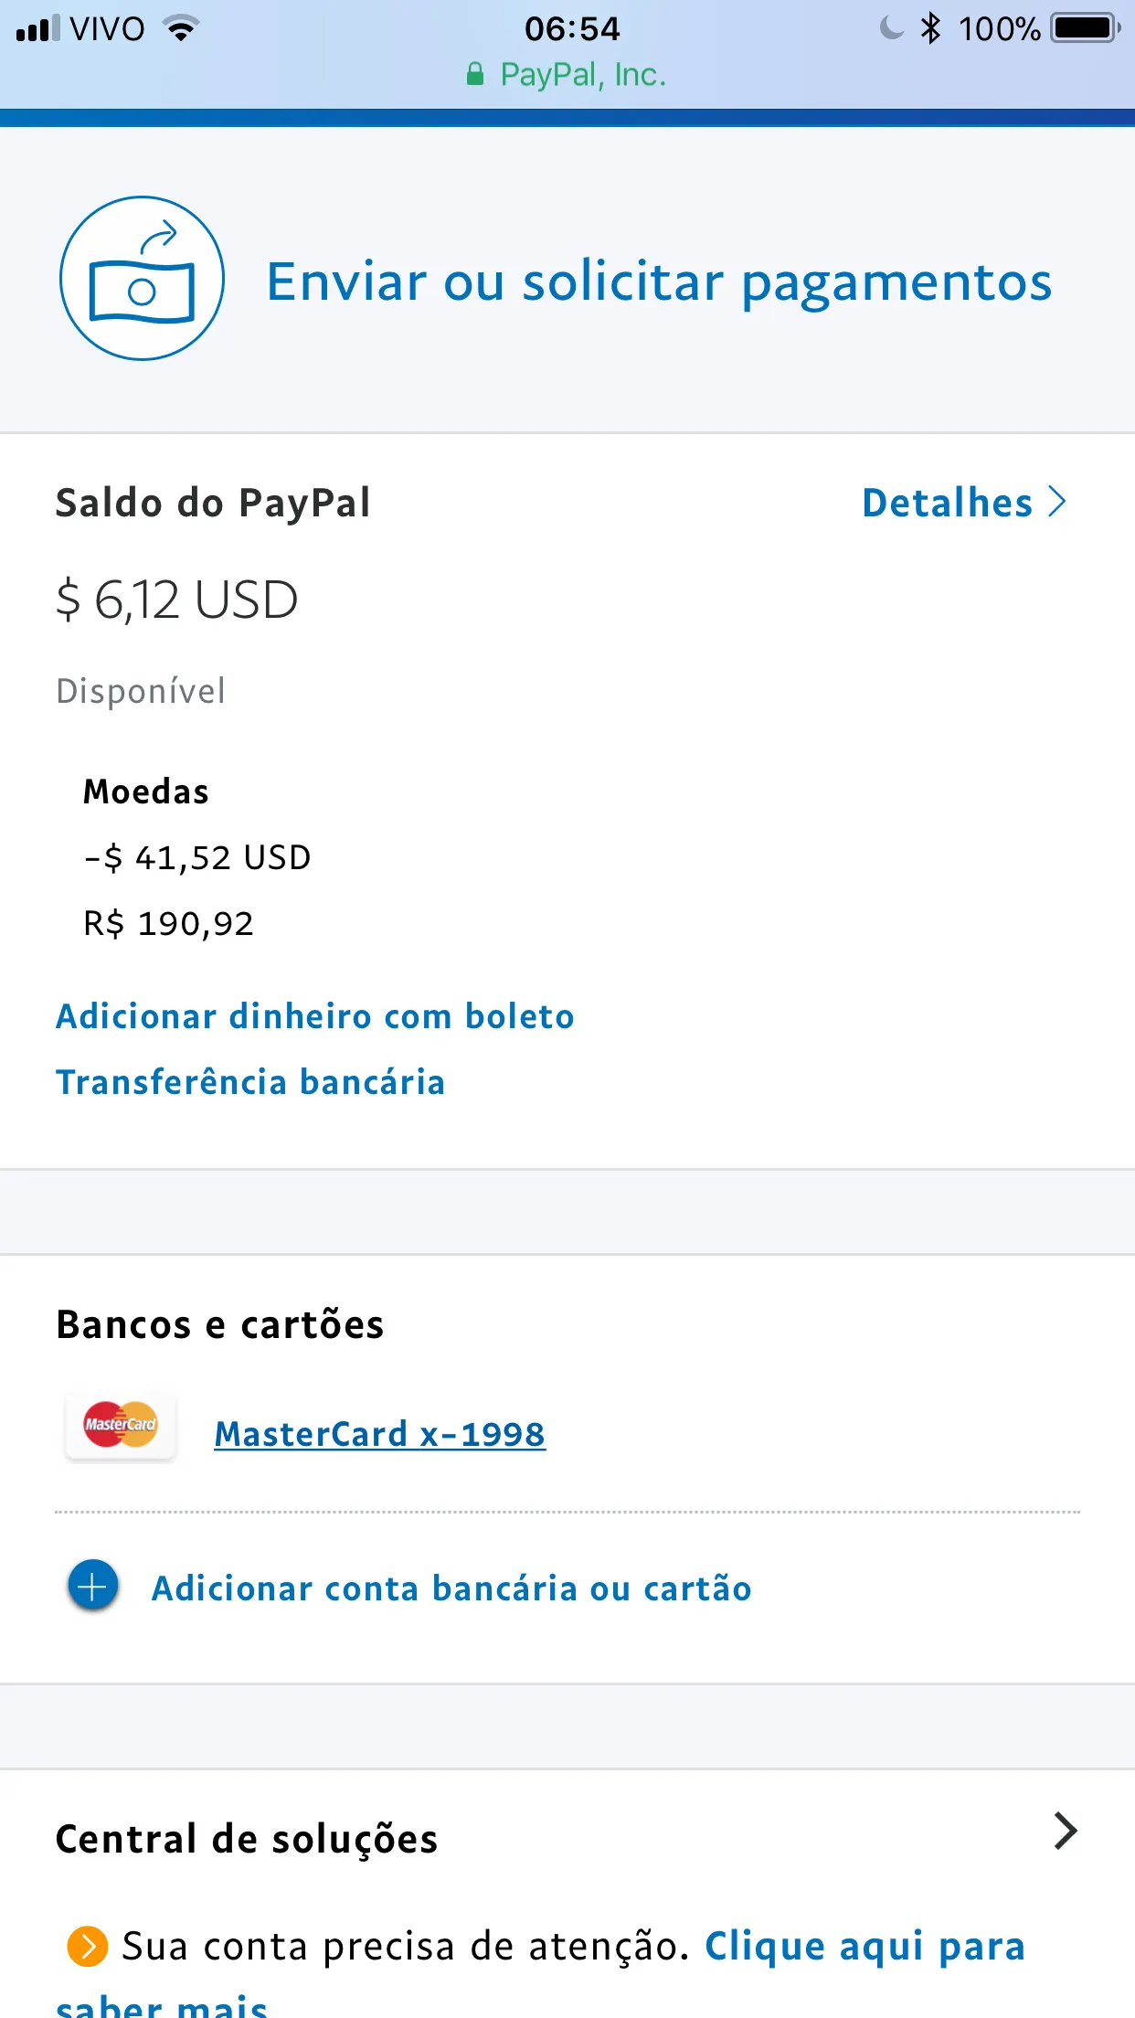The width and height of the screenshot is (1135, 2018).
Task: Tap the -$ 41,52 USD currency balance
Action: click(197, 857)
